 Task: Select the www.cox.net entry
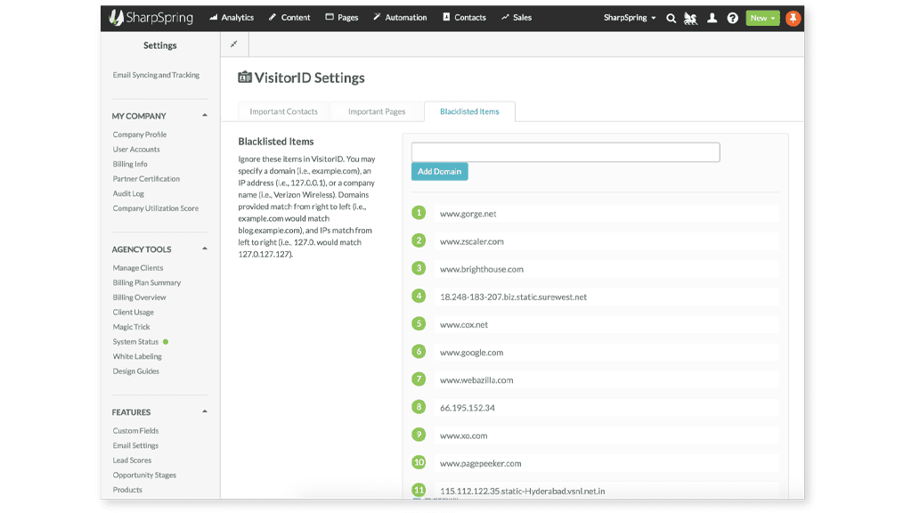(606, 324)
